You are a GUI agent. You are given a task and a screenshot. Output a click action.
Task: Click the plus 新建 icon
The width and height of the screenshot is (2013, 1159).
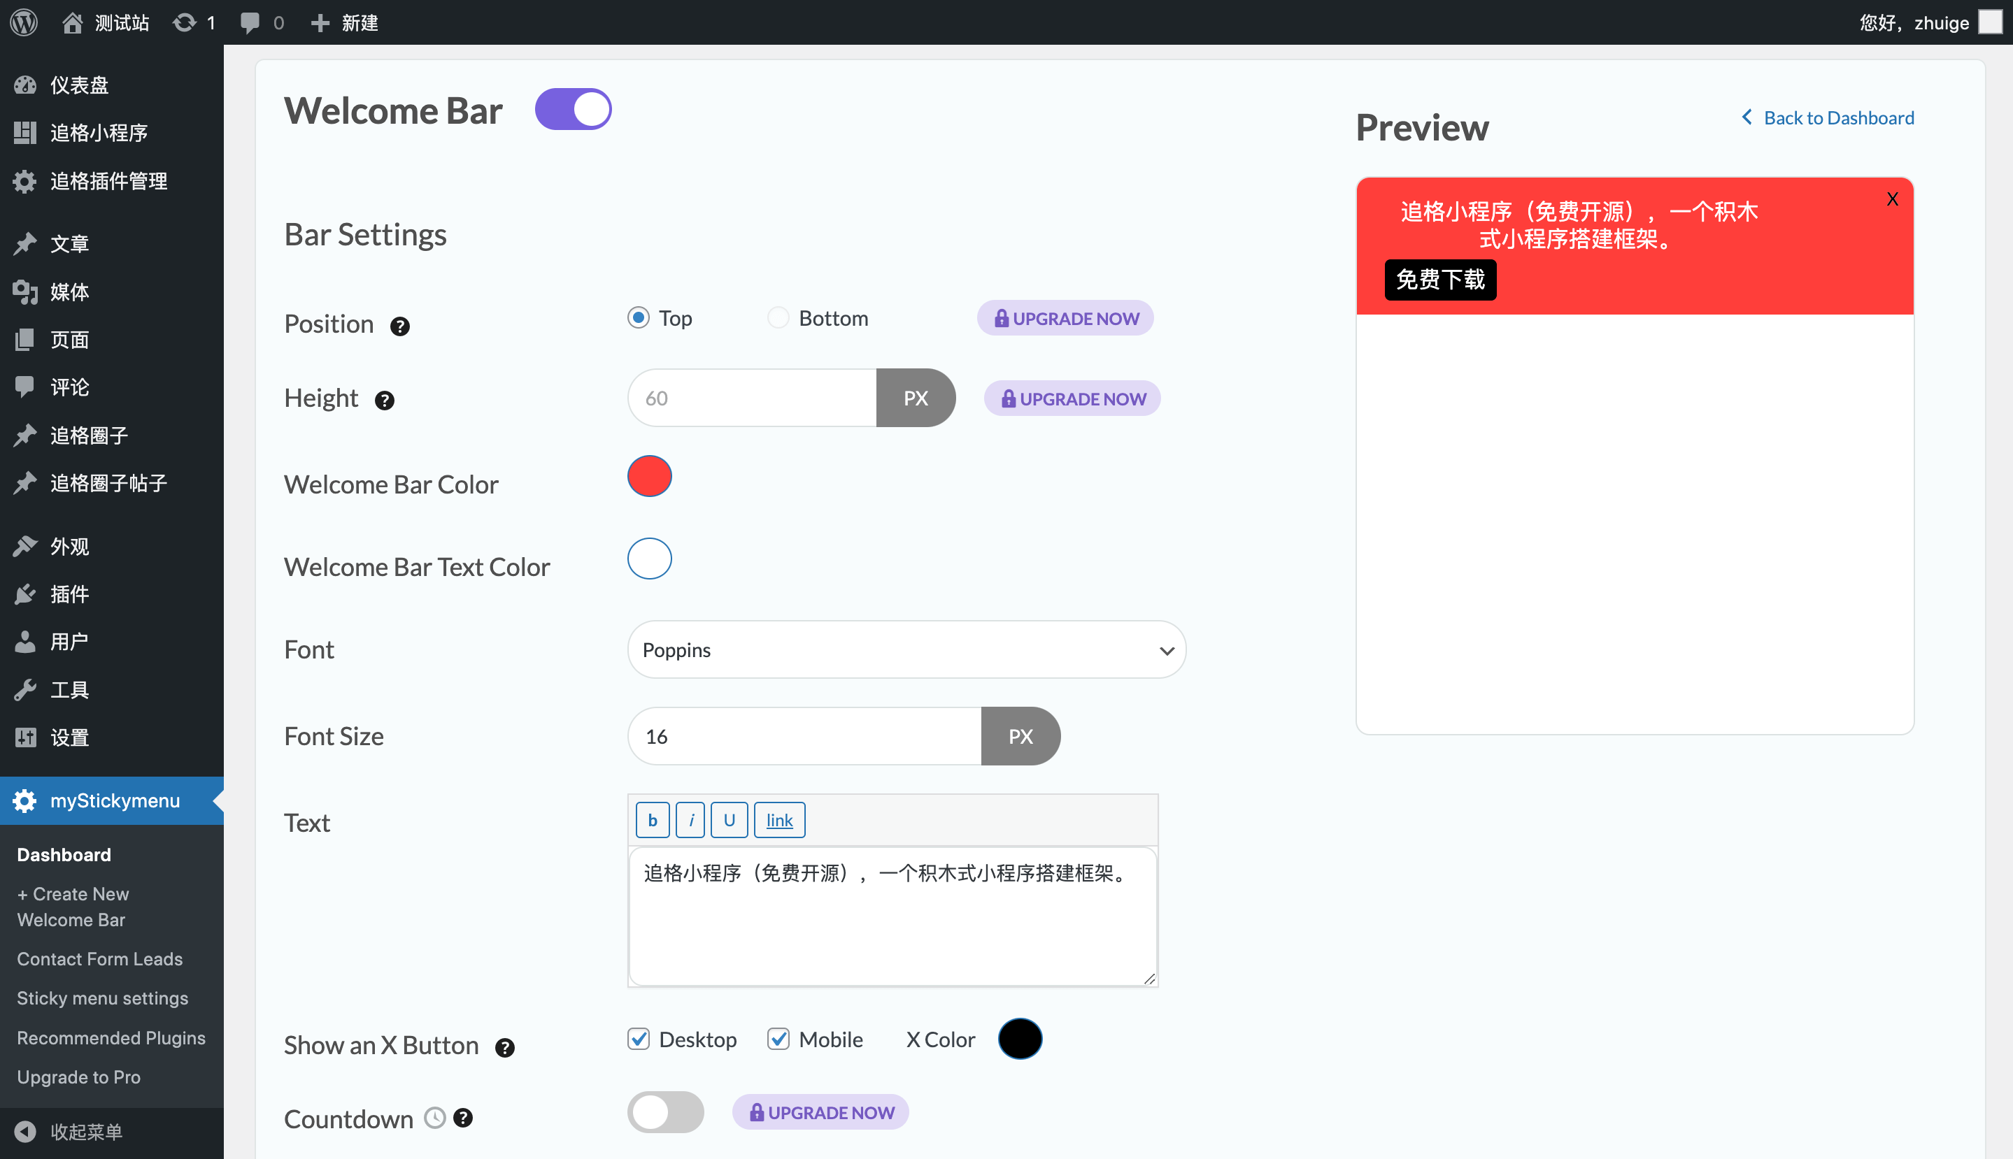click(320, 22)
